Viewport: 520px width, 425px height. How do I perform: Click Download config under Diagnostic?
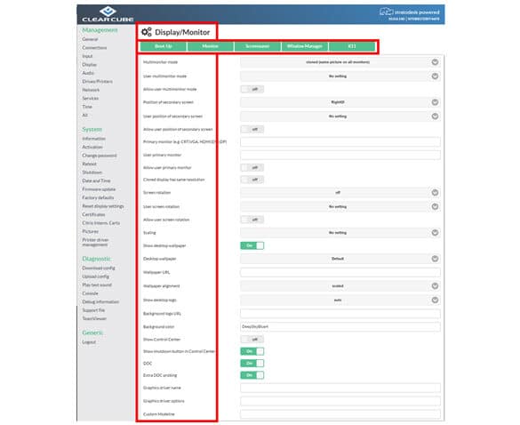click(x=99, y=269)
